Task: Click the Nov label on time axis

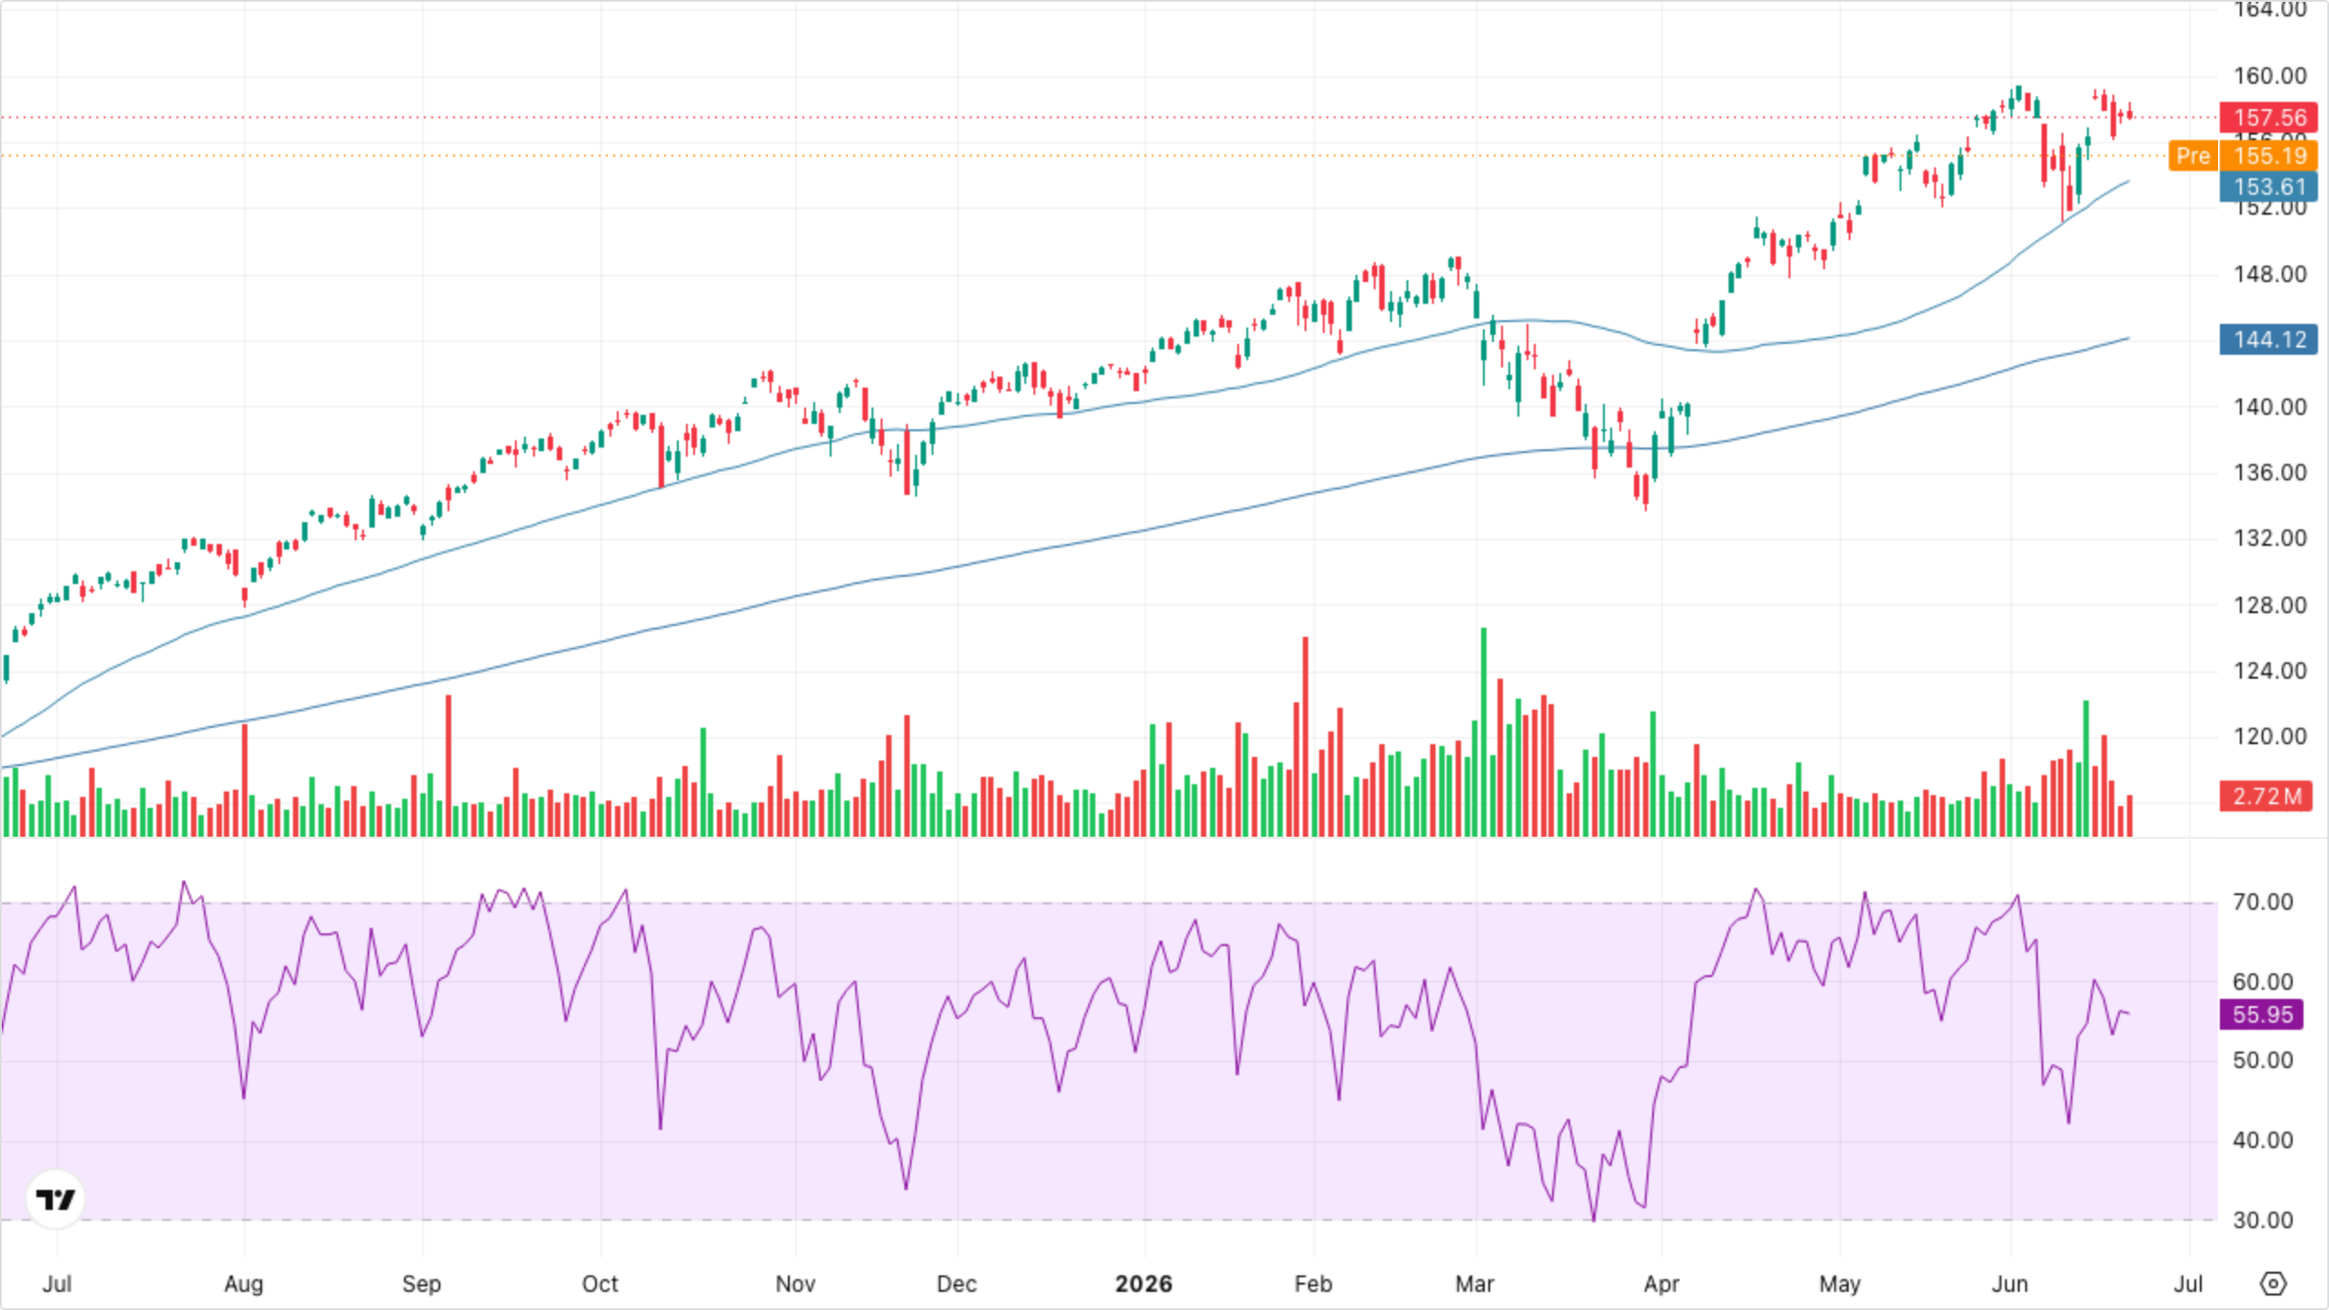Action: [x=795, y=1284]
